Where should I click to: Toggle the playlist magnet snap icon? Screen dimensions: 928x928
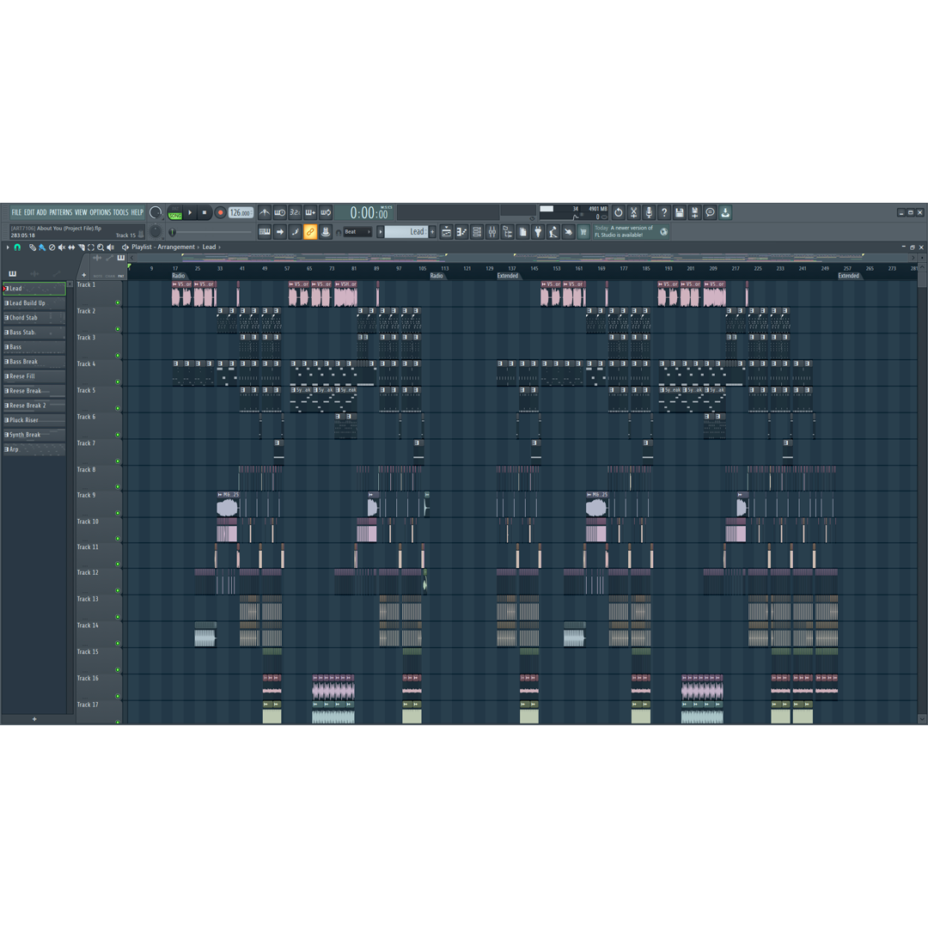tap(18, 247)
